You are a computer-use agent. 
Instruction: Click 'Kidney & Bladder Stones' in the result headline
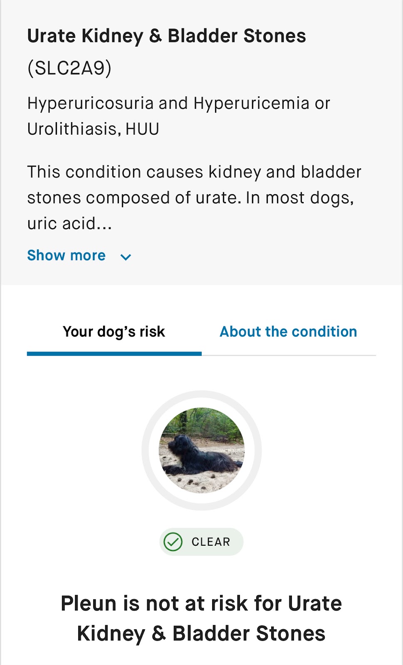[201, 634]
